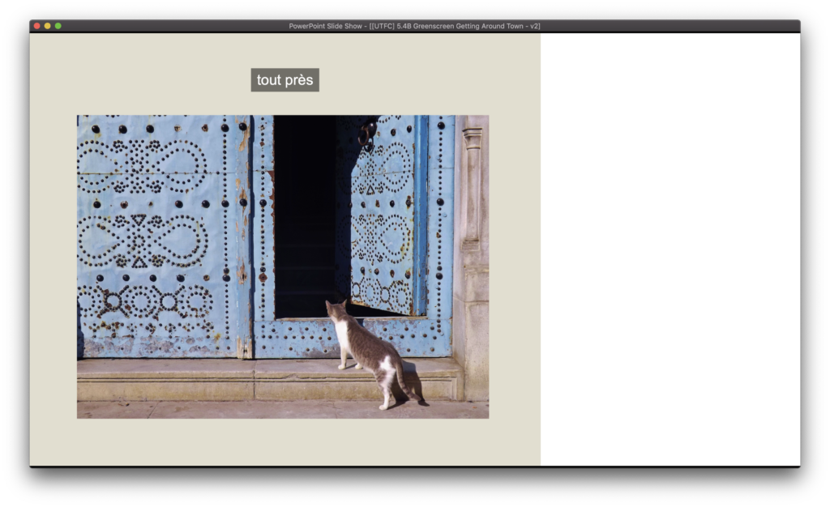
Task: Click the sidewalk pavement at the photo bottom
Action: pyautogui.click(x=243, y=410)
